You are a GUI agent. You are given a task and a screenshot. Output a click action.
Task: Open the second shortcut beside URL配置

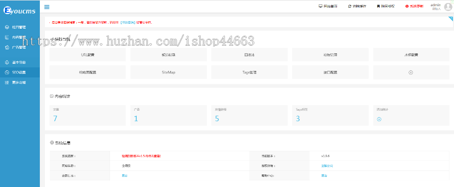point(168,54)
